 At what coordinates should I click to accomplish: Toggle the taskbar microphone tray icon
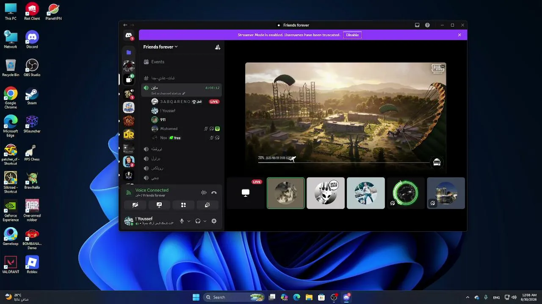pos(486,297)
